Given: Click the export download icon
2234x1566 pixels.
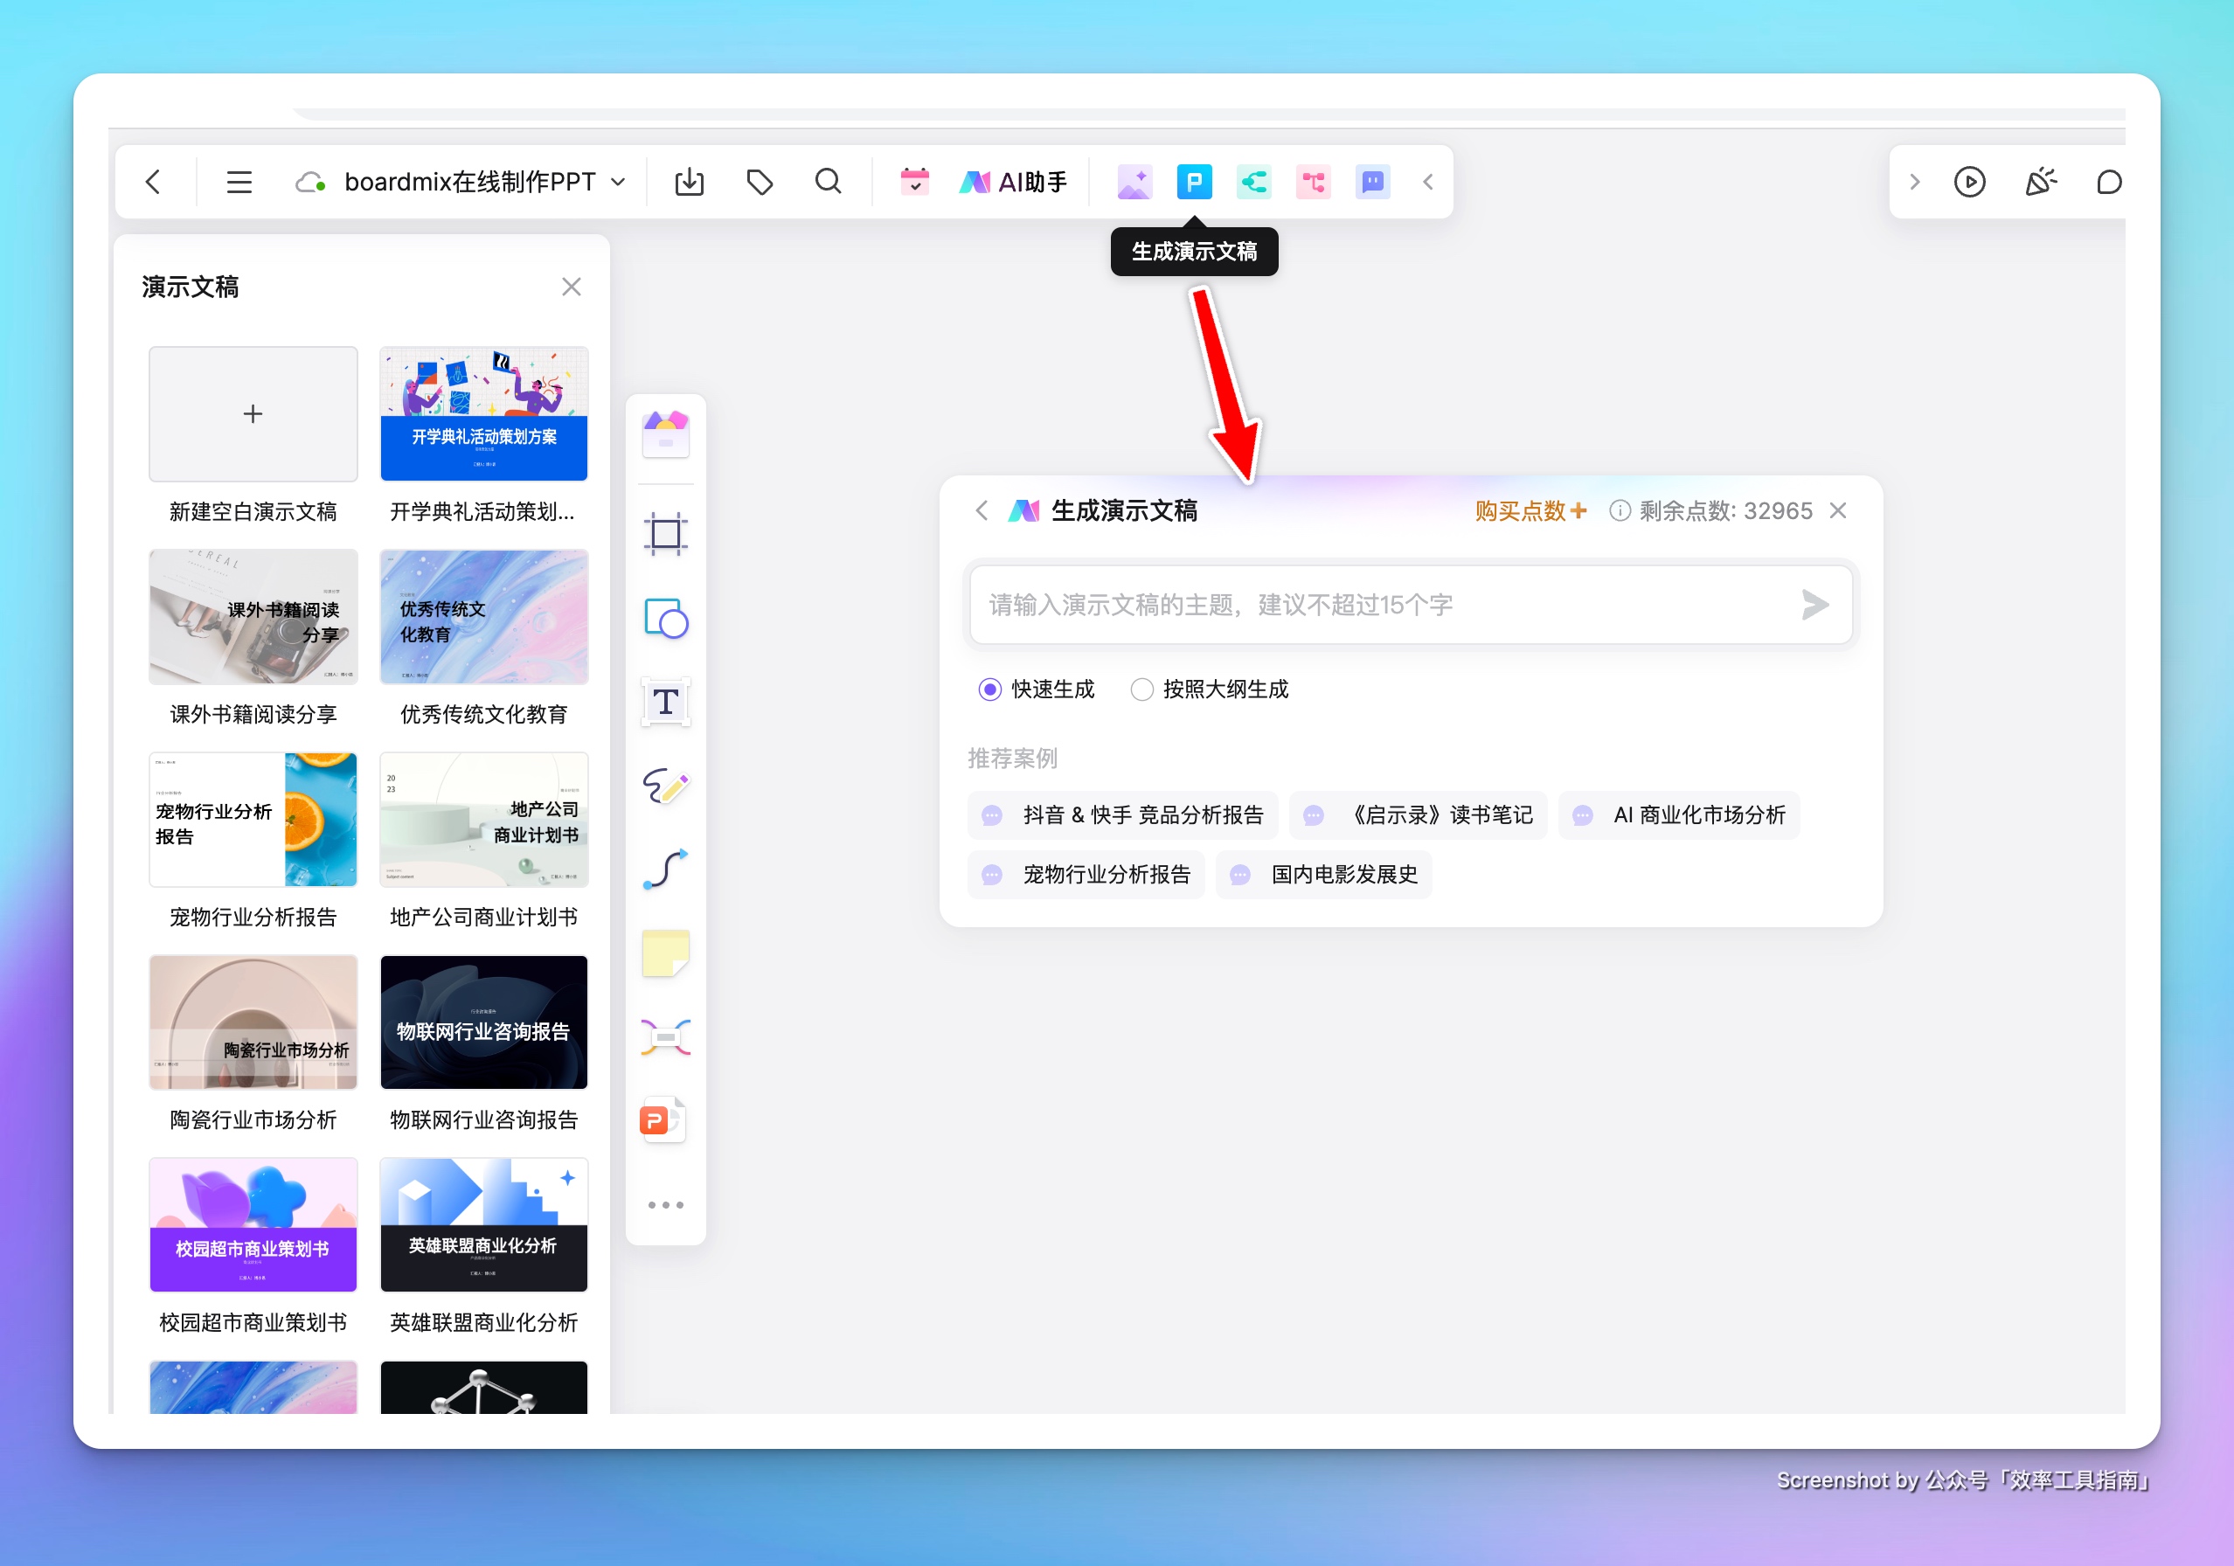Looking at the screenshot, I should click(689, 182).
